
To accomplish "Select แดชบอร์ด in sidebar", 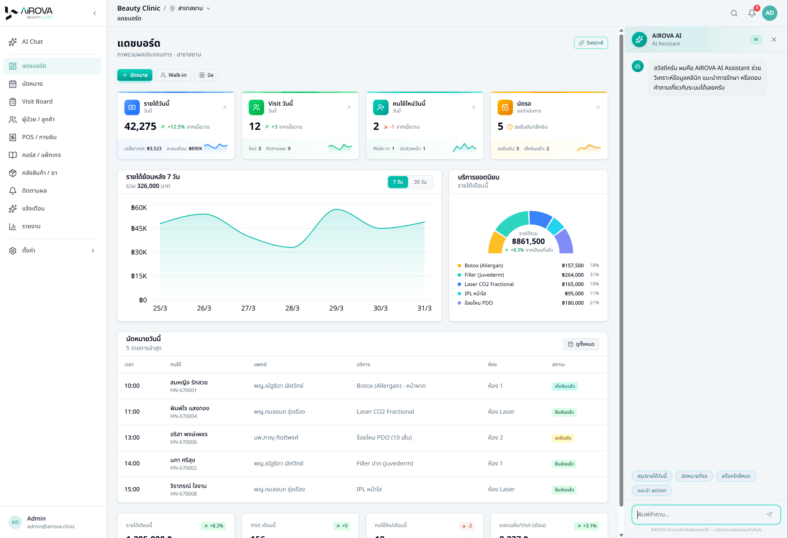I will click(x=52, y=66).
